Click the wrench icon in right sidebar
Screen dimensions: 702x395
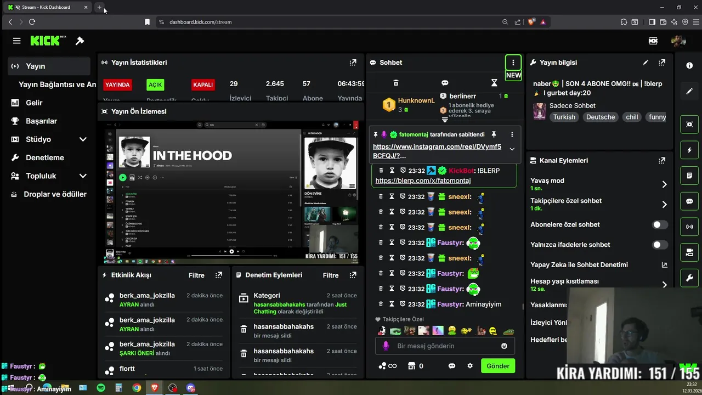689,278
